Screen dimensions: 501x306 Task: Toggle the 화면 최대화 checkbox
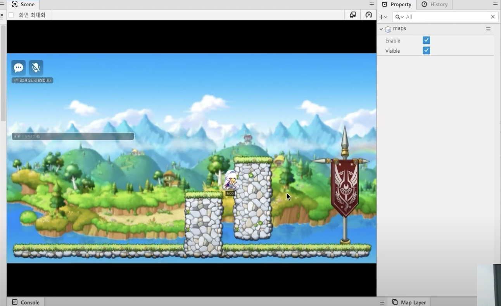pos(11,15)
